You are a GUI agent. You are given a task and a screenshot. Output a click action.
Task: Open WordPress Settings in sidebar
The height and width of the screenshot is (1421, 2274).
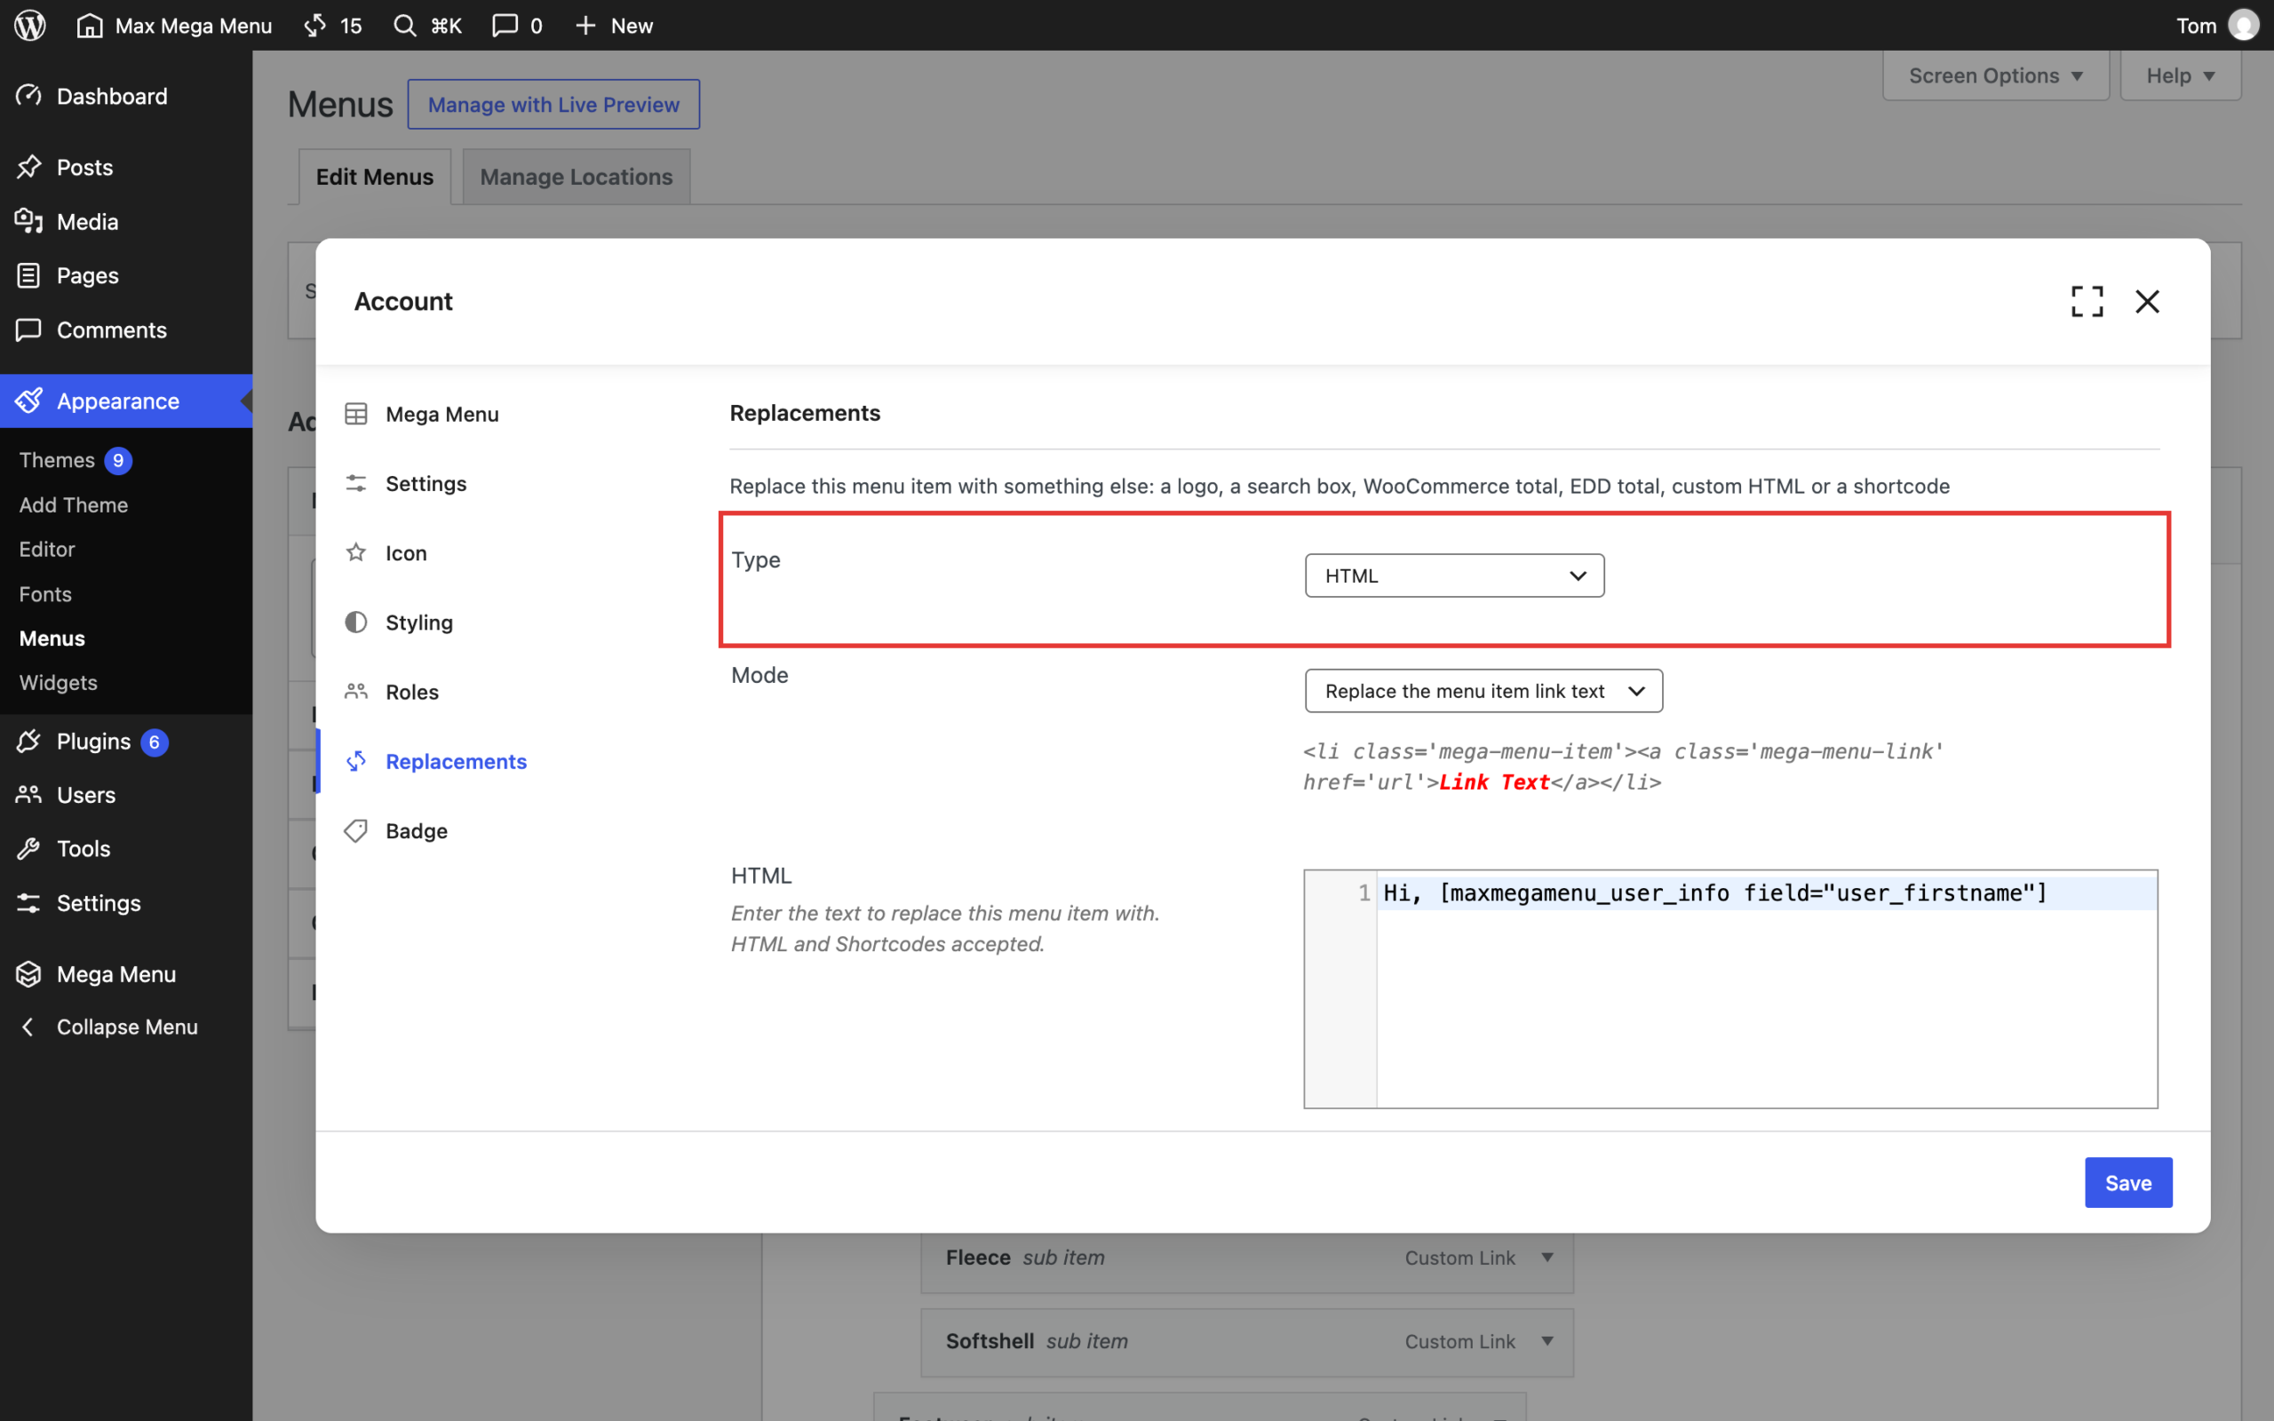(x=126, y=903)
